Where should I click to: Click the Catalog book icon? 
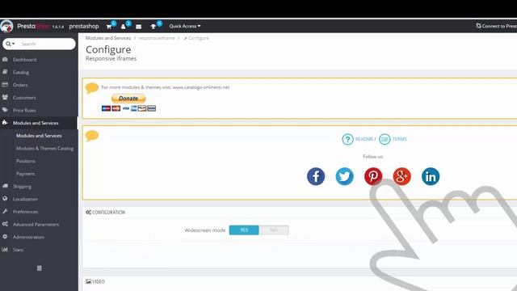point(5,72)
